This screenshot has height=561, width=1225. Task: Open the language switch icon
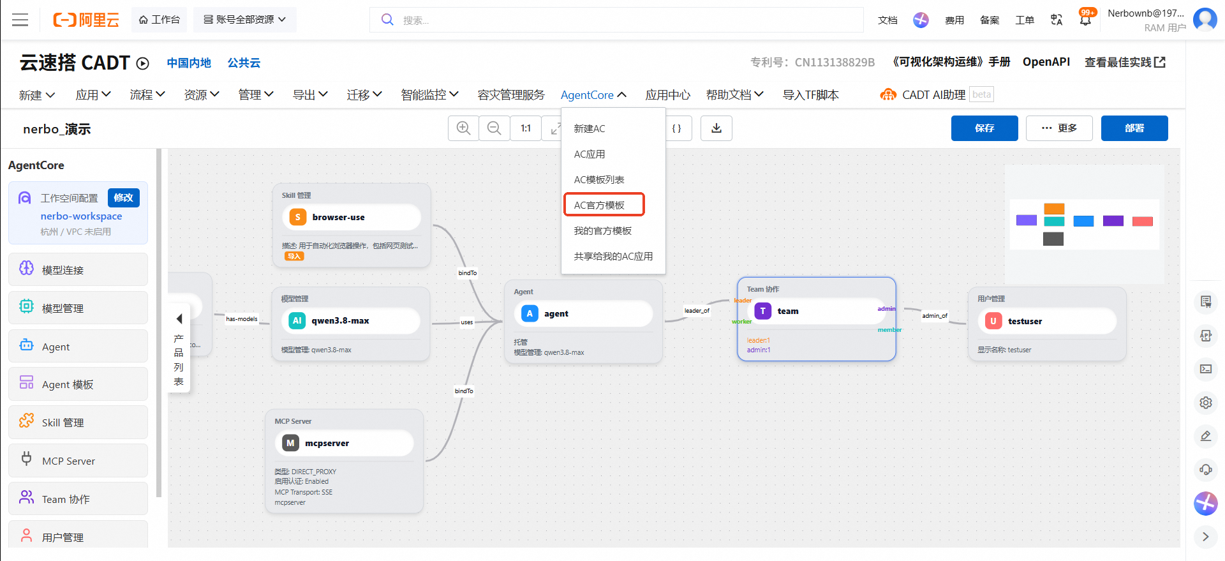(x=1057, y=20)
